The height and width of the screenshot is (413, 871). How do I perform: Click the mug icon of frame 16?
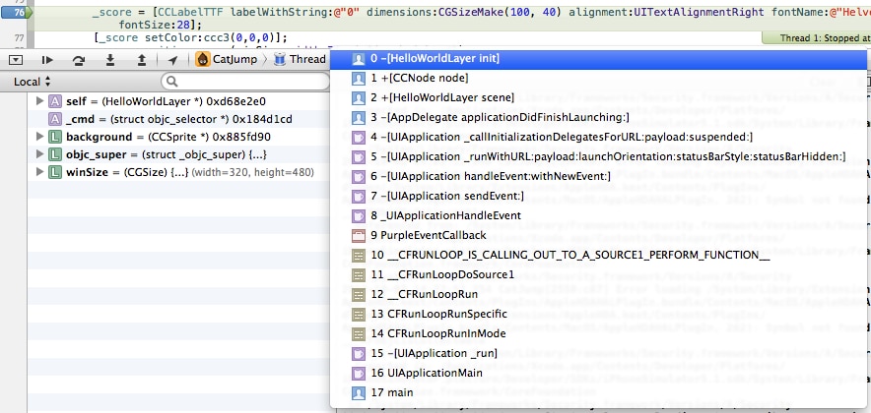(x=359, y=373)
